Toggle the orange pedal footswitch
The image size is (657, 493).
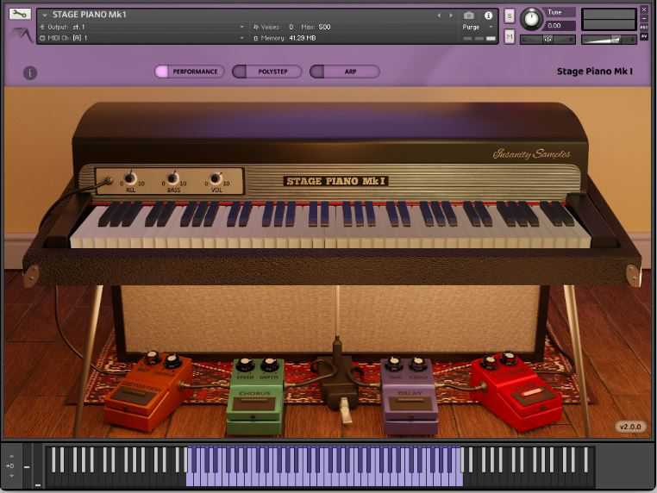(x=131, y=396)
